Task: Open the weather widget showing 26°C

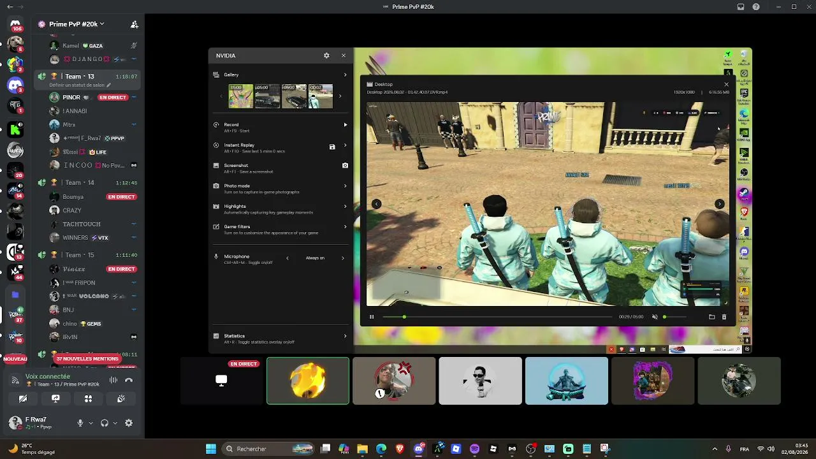Action: click(31, 449)
